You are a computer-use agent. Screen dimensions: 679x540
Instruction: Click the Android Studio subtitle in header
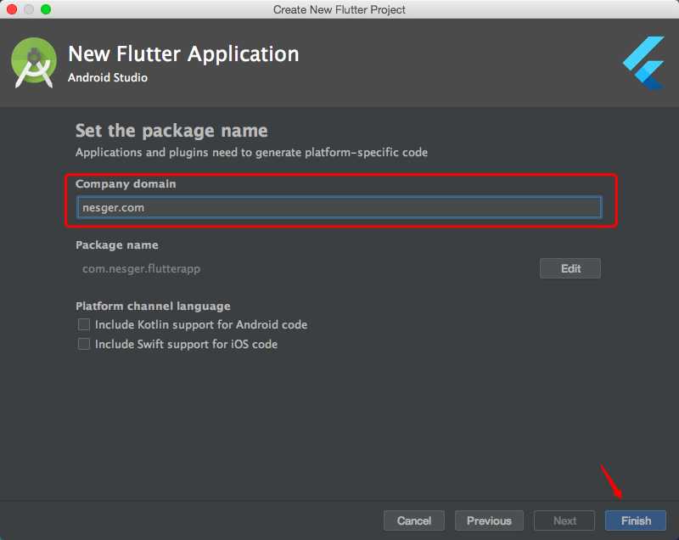[x=108, y=78]
